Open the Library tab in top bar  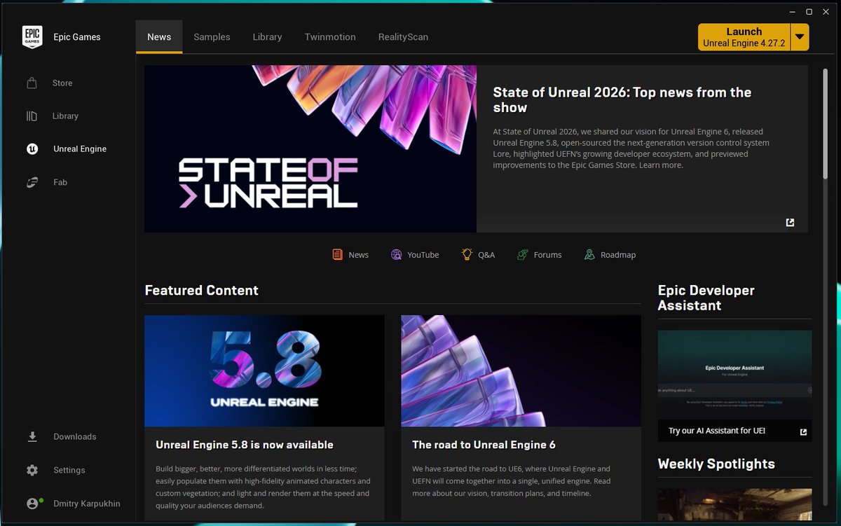point(267,36)
